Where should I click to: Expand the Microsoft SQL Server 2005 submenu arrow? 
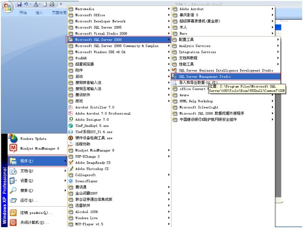point(169,27)
